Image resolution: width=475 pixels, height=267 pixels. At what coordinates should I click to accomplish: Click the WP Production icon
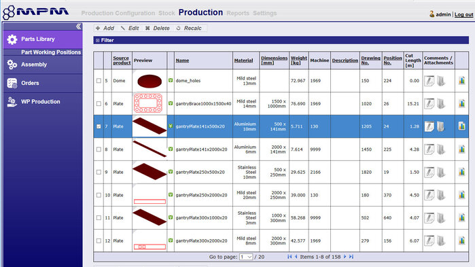[x=12, y=102]
